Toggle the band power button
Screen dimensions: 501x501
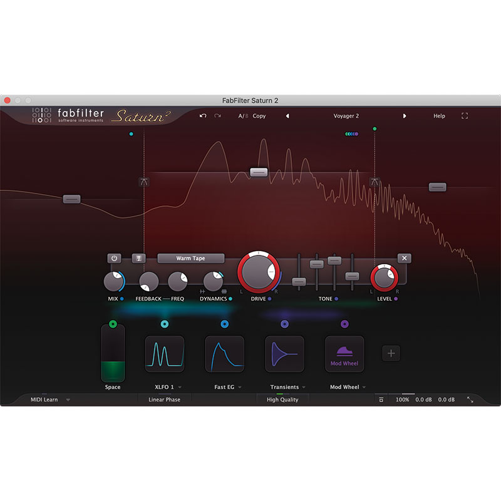114,258
